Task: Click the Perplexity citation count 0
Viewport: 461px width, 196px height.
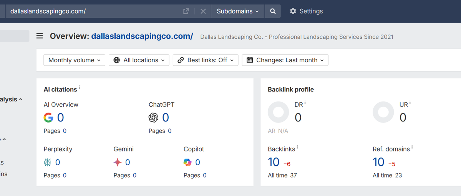Action: pos(58,163)
